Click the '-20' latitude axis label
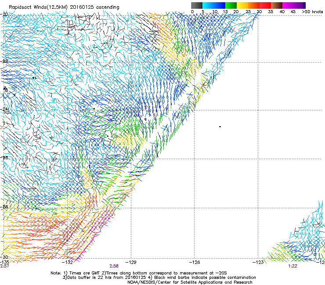325x285 pixels. click(4, 14)
